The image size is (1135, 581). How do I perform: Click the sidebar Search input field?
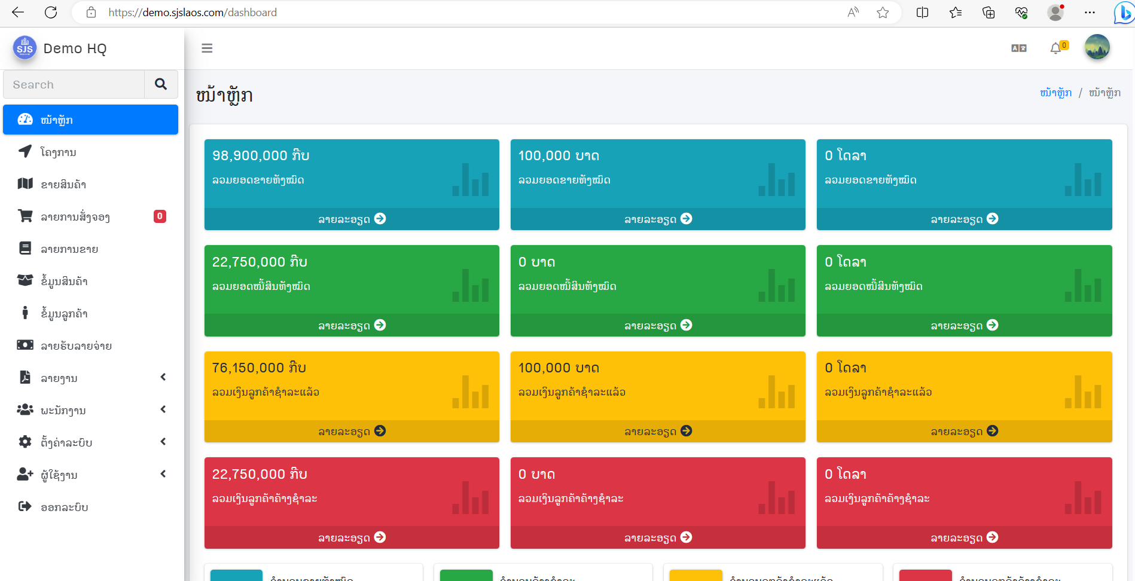point(74,84)
